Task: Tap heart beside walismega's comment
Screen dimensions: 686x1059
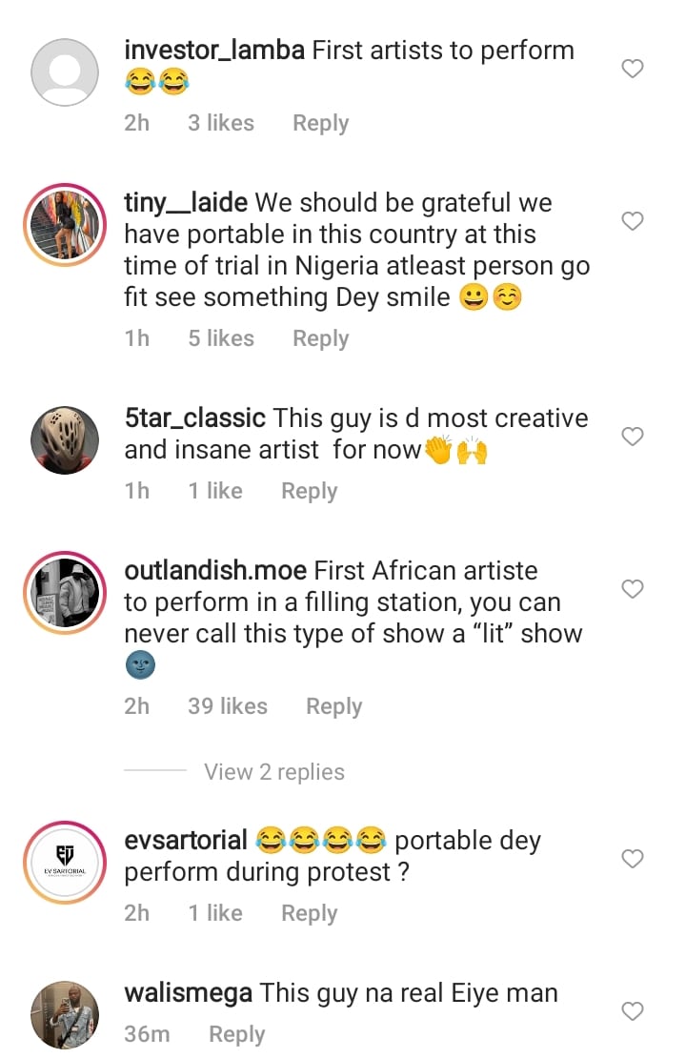Action: click(x=633, y=1011)
